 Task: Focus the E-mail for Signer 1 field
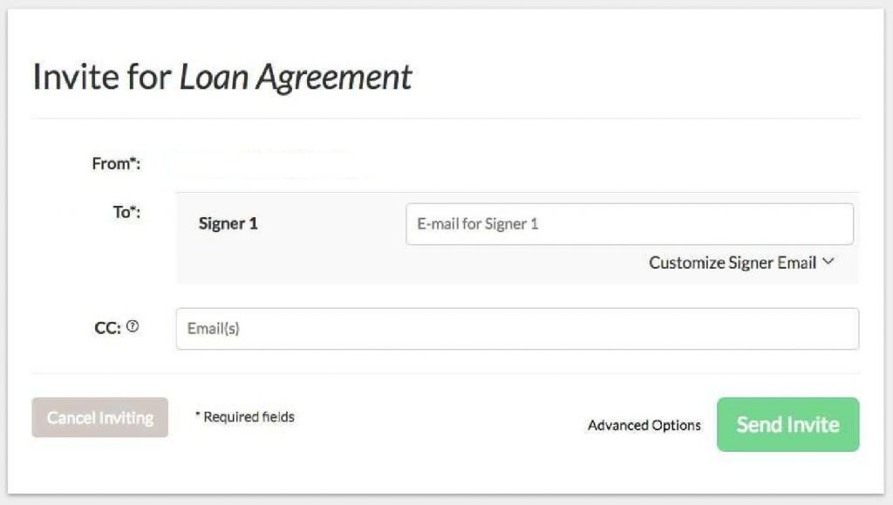(x=629, y=224)
